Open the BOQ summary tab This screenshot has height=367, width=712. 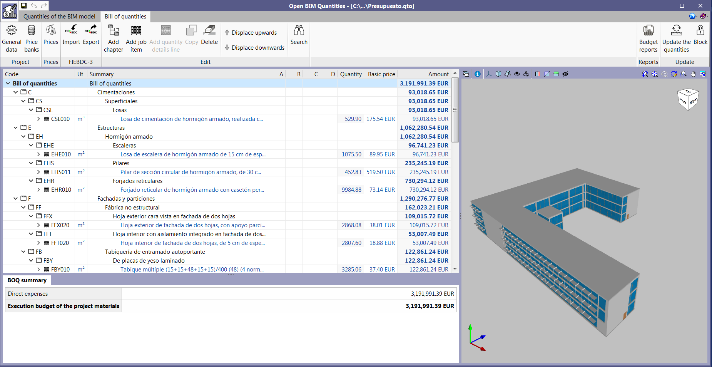coord(27,280)
